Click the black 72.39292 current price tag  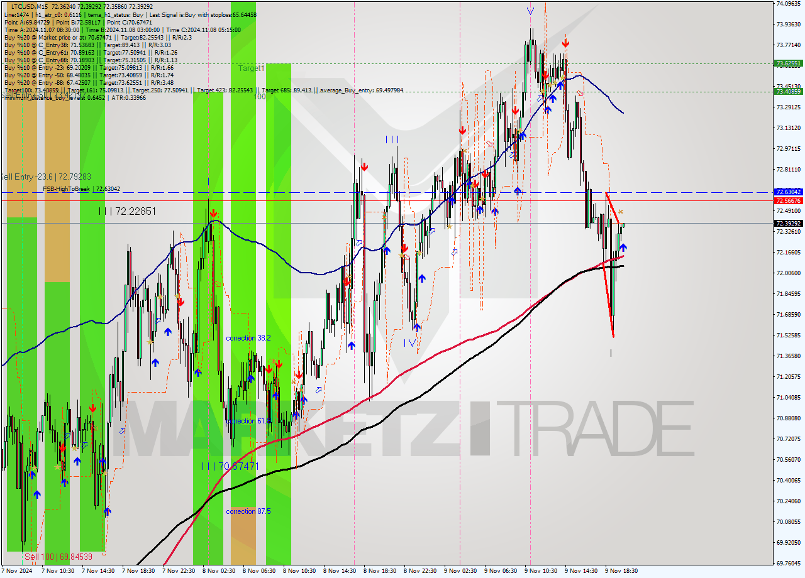click(789, 223)
